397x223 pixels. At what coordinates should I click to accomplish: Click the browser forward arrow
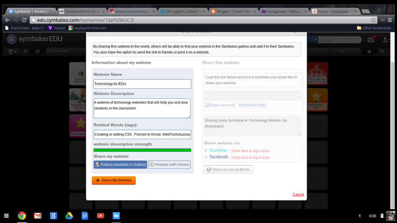click(x=16, y=20)
